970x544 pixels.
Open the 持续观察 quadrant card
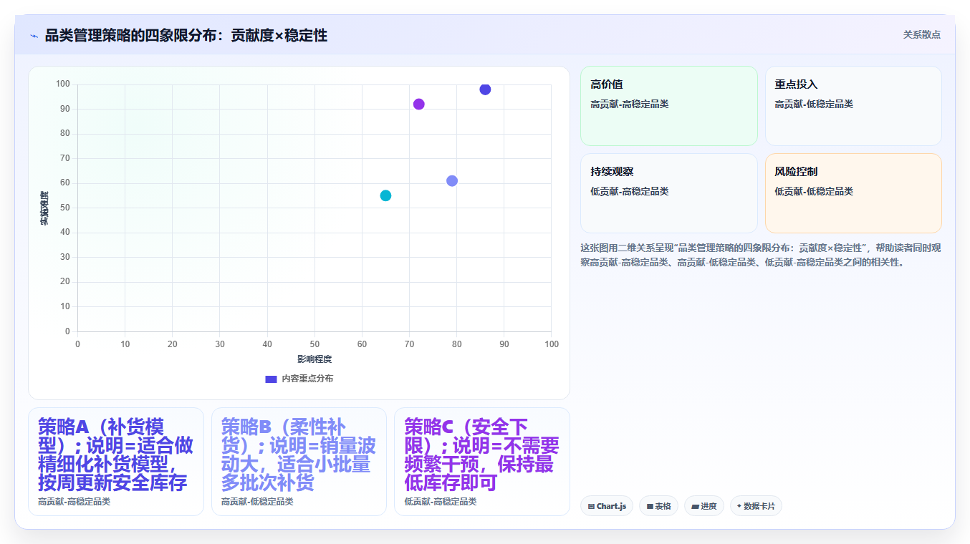point(669,193)
